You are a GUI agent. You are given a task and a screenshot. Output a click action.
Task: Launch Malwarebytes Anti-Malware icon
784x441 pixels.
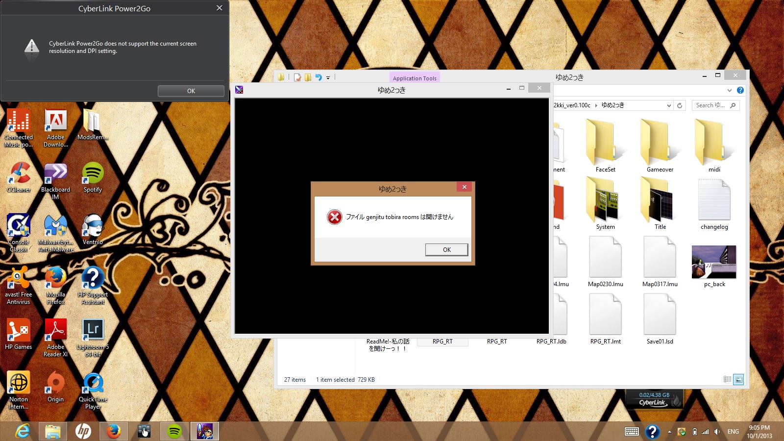[x=56, y=233]
